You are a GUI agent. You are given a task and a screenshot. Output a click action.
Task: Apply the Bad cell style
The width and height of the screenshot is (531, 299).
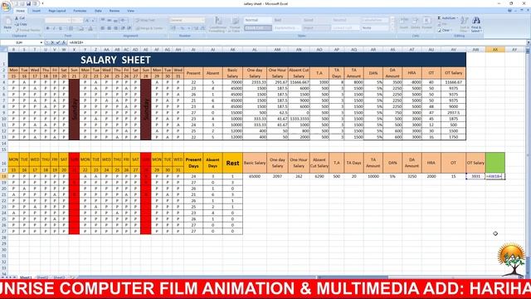[x=286, y=20]
